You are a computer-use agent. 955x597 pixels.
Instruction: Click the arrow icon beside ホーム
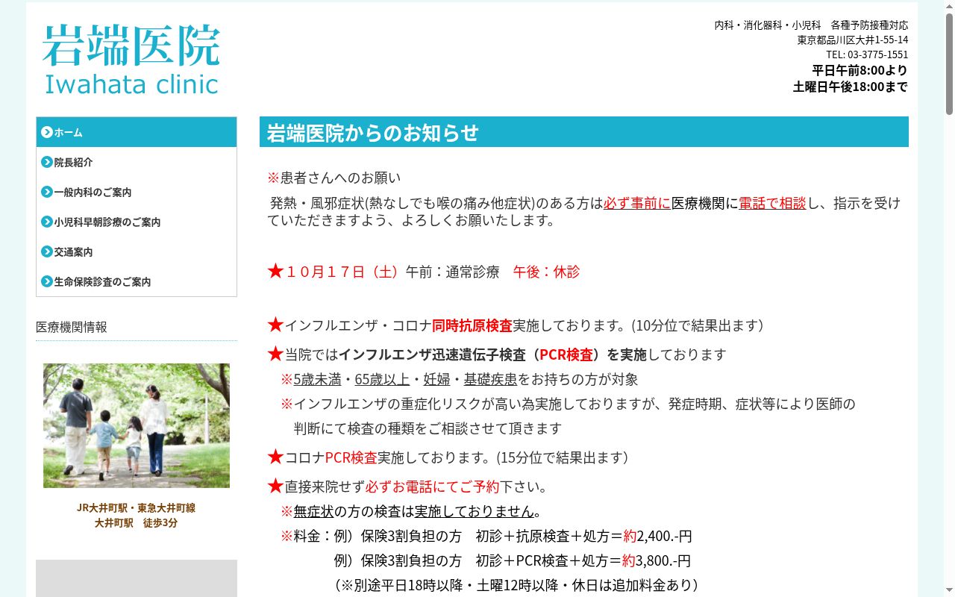tap(47, 132)
